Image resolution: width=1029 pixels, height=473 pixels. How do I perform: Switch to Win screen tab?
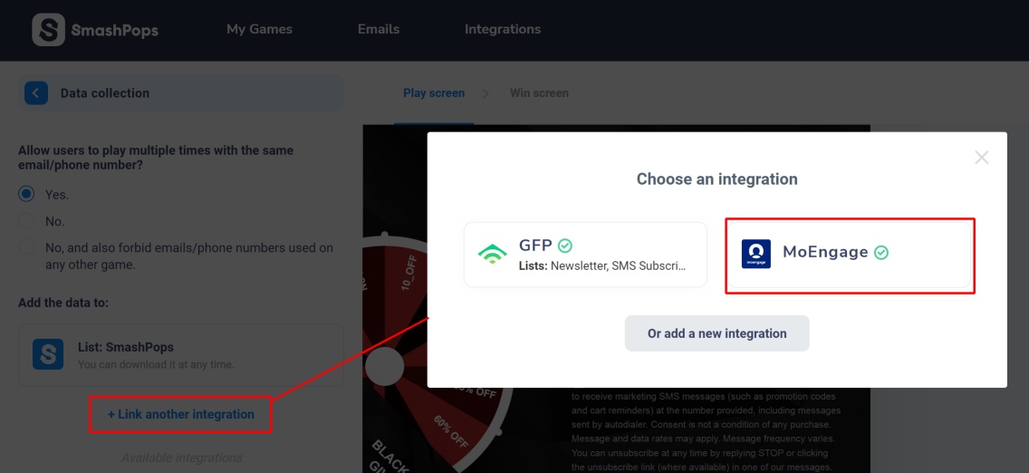coord(540,93)
